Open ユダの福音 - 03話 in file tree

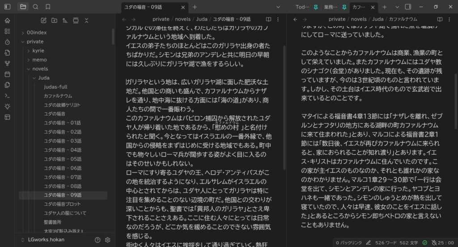[62, 141]
